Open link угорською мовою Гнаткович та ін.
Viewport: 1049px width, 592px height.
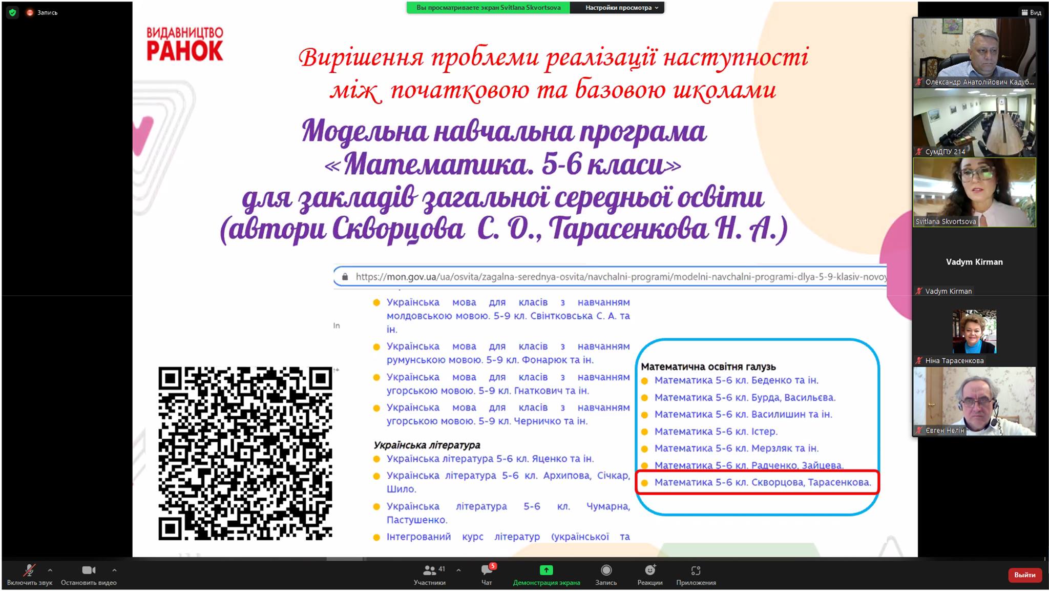(x=508, y=384)
